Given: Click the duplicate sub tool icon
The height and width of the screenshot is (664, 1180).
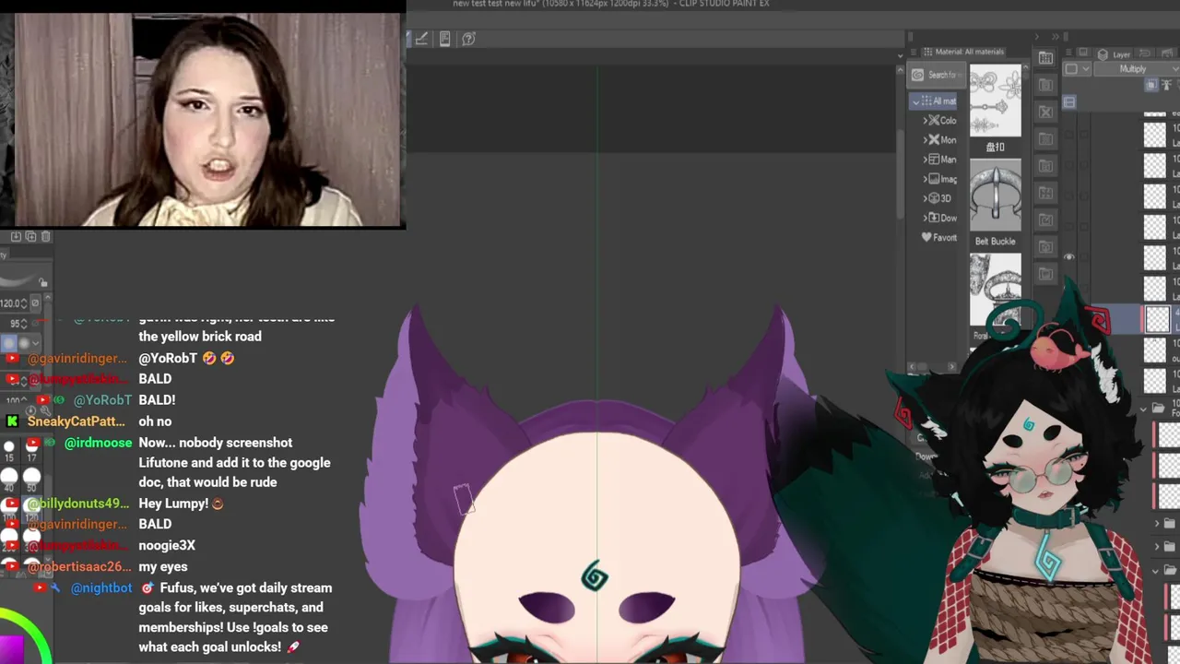Looking at the screenshot, I should point(30,237).
